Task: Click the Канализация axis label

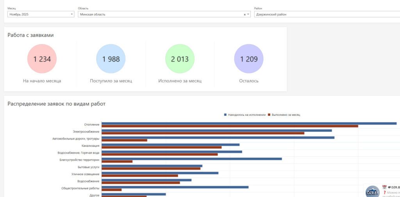Action: [90, 146]
